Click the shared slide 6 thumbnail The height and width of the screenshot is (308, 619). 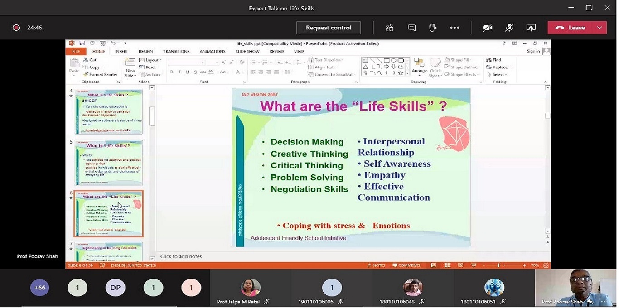click(108, 213)
